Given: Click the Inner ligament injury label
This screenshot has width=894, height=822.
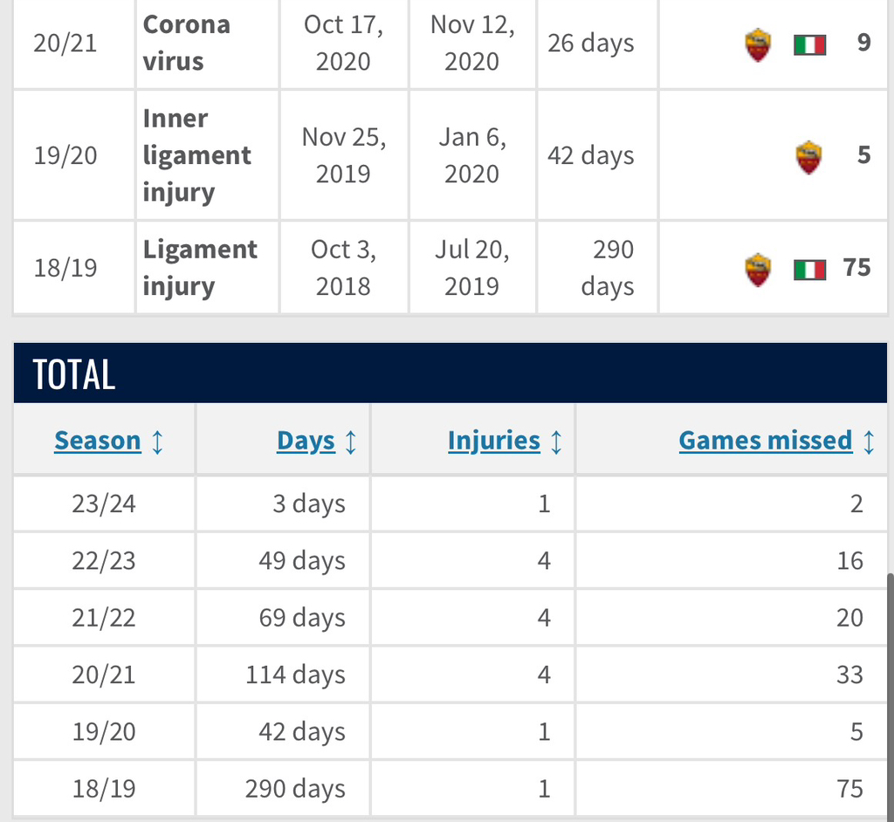Looking at the screenshot, I should coord(197,155).
